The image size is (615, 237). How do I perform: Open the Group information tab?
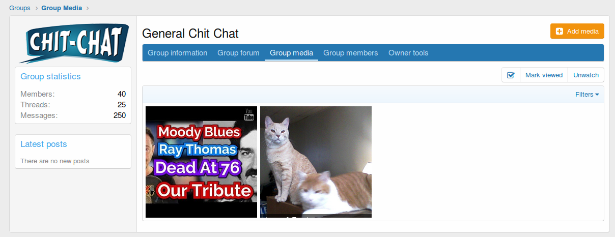(x=177, y=53)
